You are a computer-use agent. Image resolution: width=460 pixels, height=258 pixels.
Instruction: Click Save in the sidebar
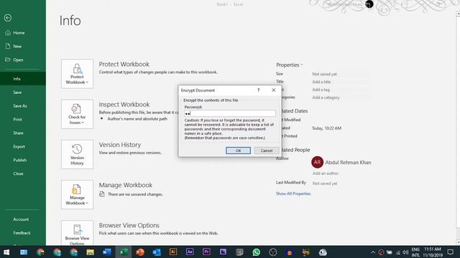pos(17,92)
